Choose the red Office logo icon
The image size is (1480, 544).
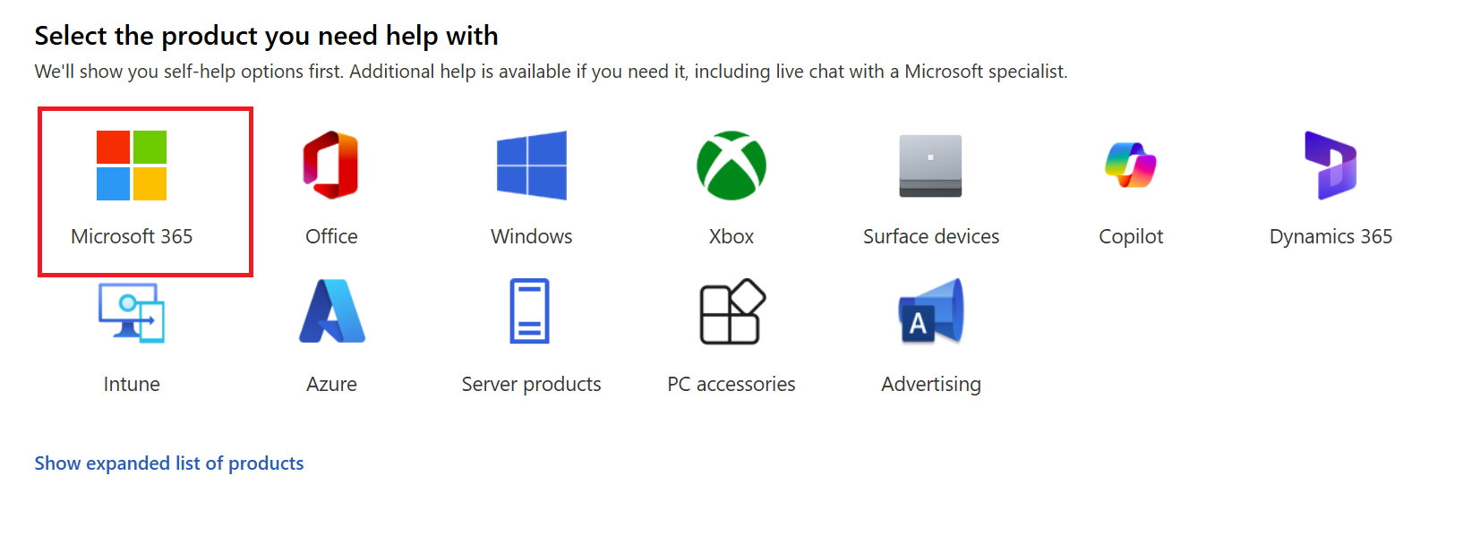click(x=331, y=166)
